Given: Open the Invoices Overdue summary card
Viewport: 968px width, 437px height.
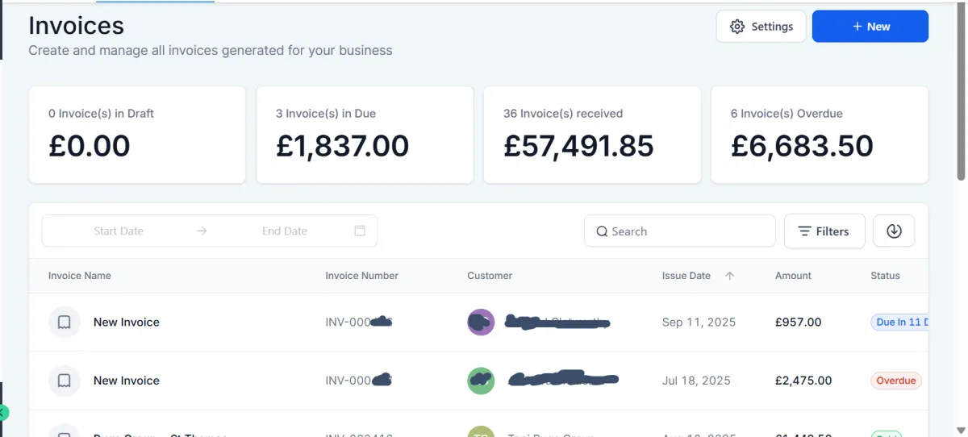Looking at the screenshot, I should (x=820, y=135).
